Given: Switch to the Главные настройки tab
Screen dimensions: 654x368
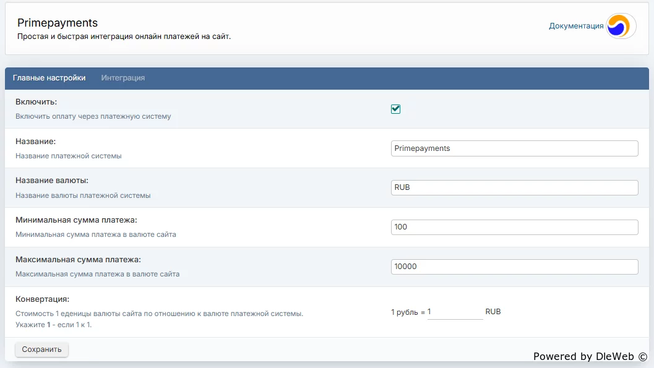Looking at the screenshot, I should pyautogui.click(x=49, y=78).
